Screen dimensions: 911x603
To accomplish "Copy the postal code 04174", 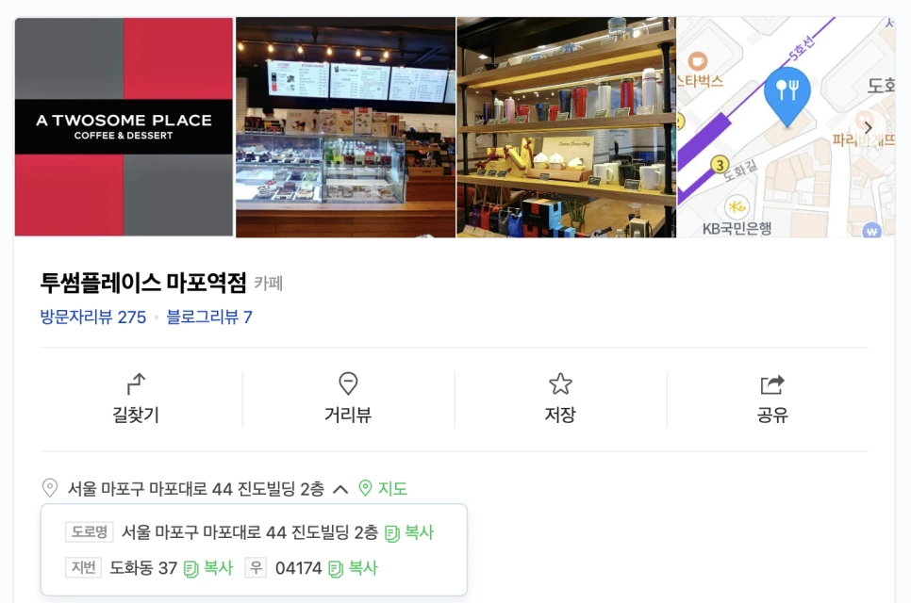I will (x=354, y=568).
